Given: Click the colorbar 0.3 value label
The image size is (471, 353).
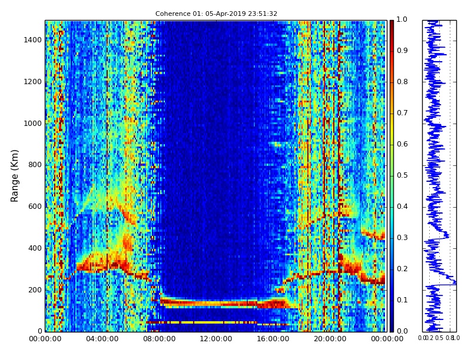Looking at the screenshot, I should coord(402,238).
